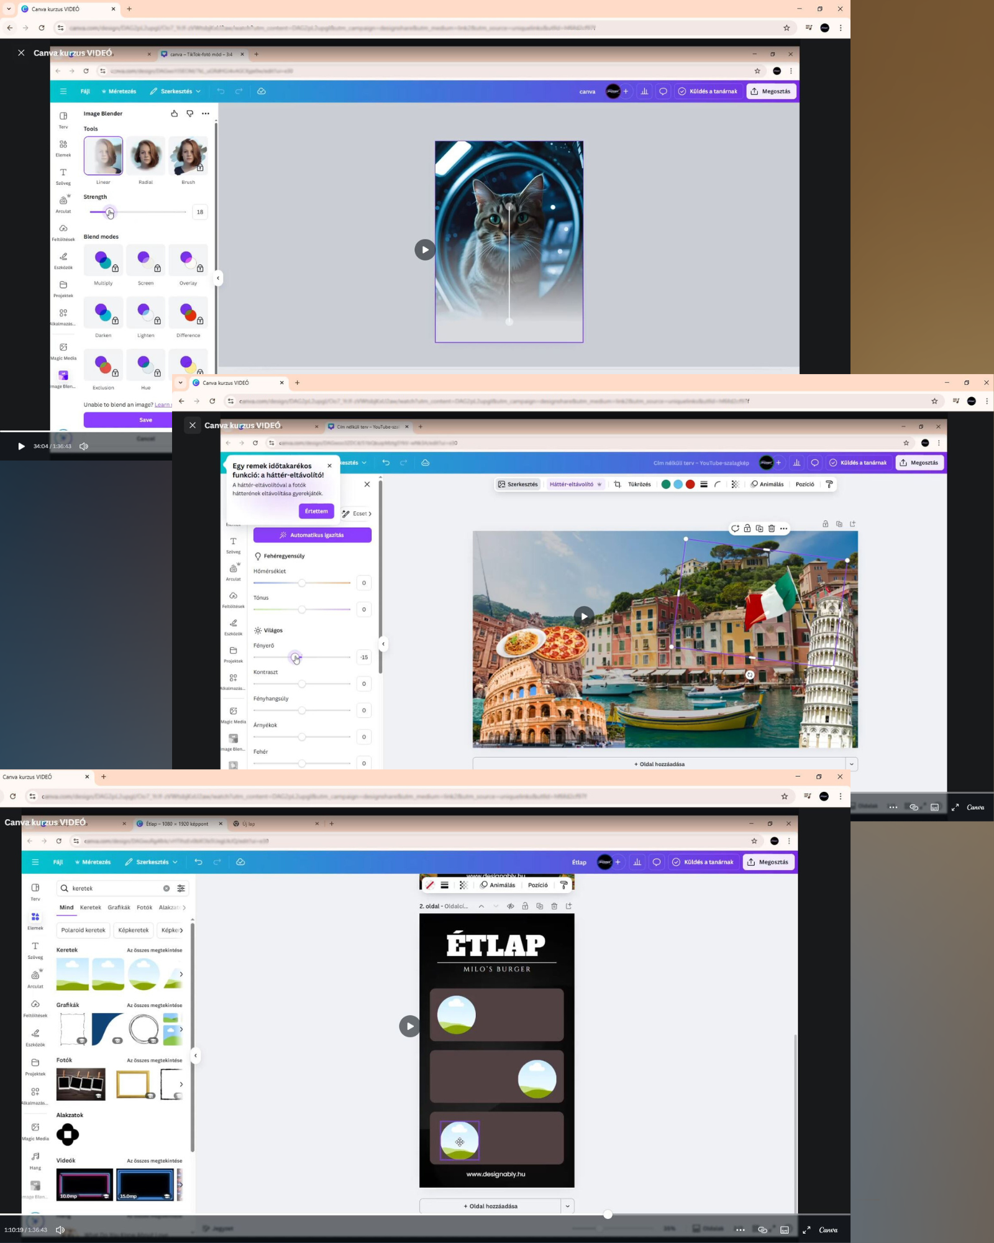Screen dimensions: 994x1243
Task: Click the red color swatch in the toolbar
Action: [x=690, y=484]
